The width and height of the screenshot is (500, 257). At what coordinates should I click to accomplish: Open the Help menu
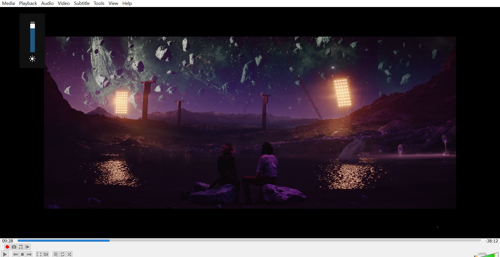(x=127, y=3)
